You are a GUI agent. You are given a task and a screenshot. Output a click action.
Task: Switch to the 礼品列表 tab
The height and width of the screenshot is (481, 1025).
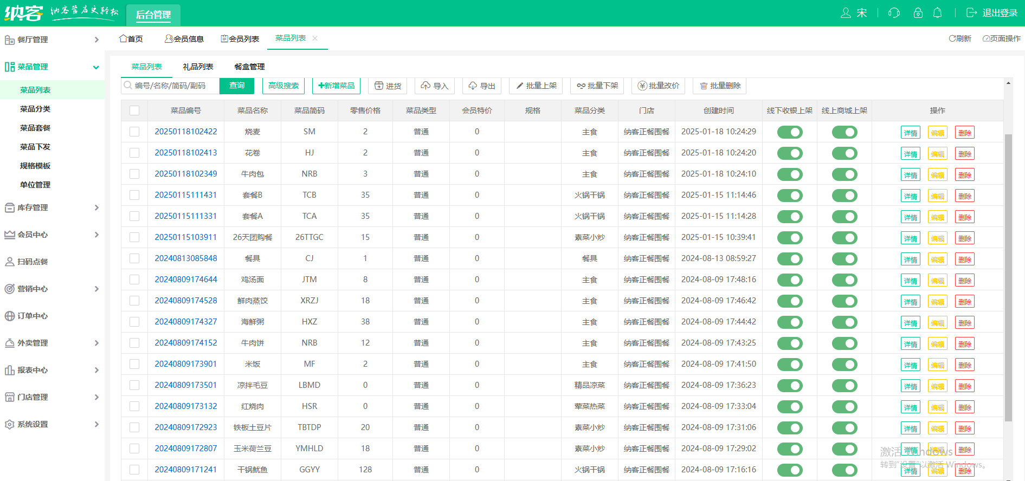coord(198,67)
